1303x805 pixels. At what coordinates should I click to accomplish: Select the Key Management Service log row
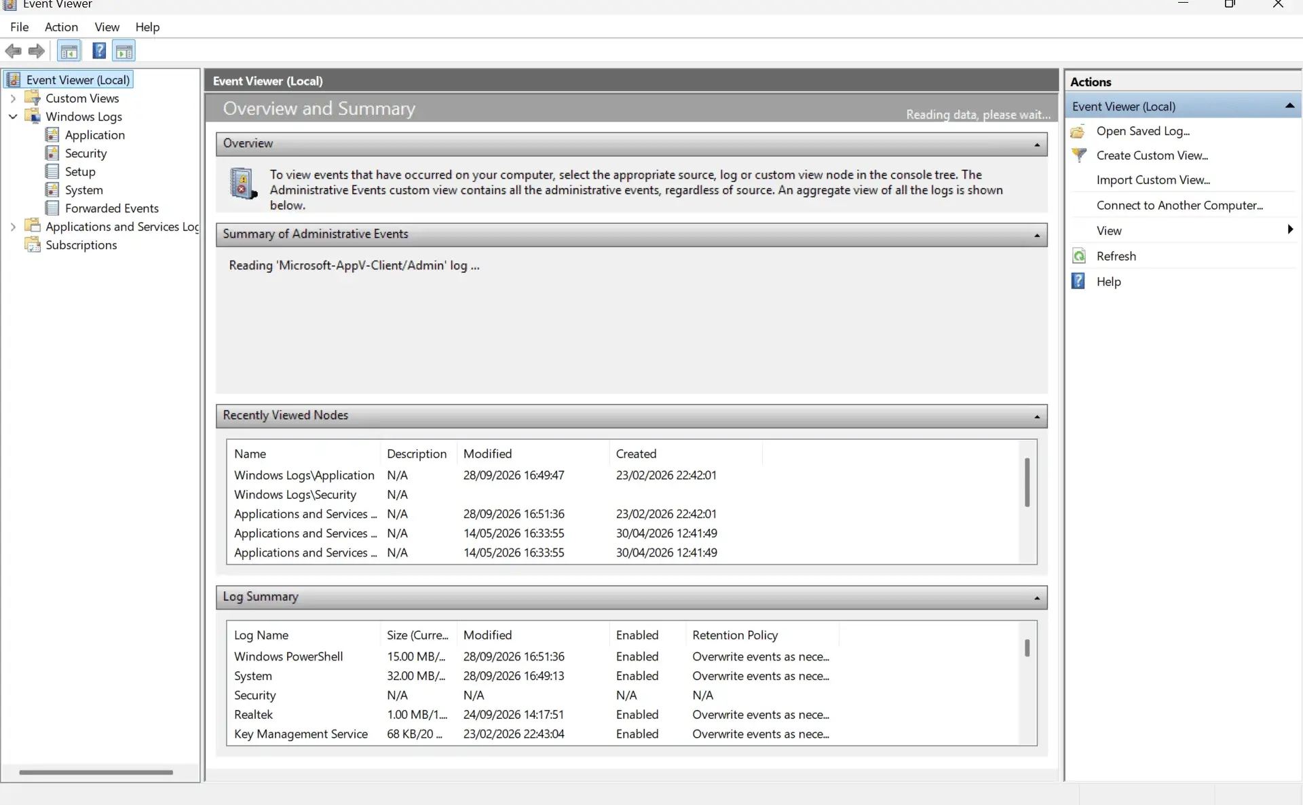532,734
